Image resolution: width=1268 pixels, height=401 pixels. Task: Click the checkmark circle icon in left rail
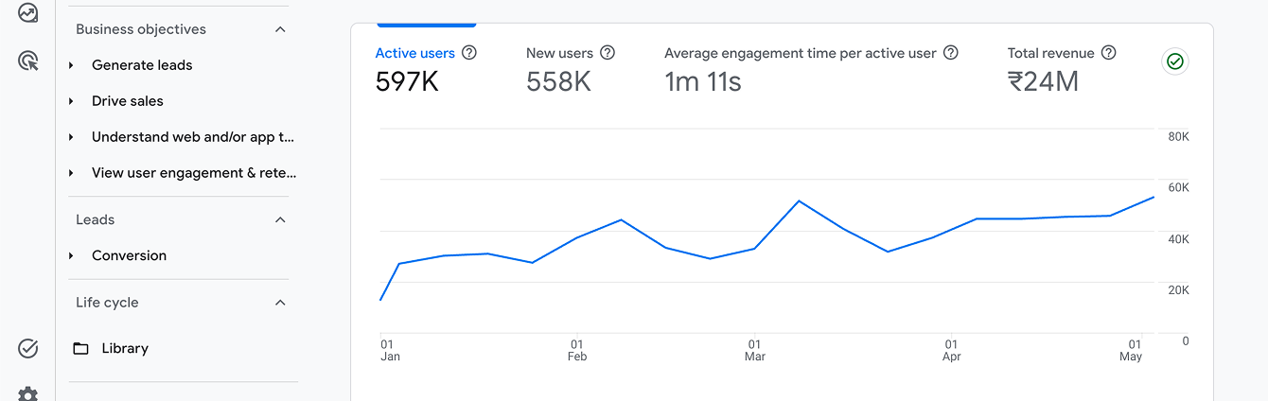coord(28,349)
